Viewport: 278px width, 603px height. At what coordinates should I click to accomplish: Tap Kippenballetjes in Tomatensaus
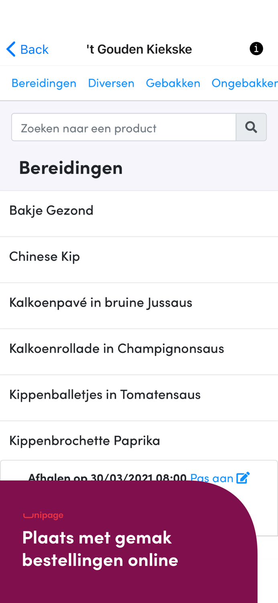(x=105, y=394)
